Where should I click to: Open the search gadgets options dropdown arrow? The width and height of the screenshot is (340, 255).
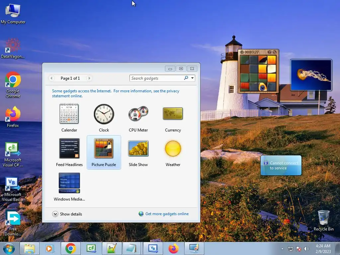pyautogui.click(x=192, y=78)
